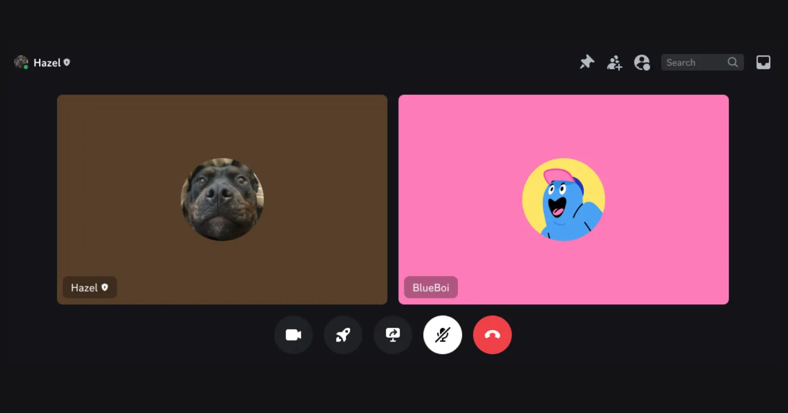The height and width of the screenshot is (413, 788).
Task: Turn on the camera
Action: pos(293,335)
